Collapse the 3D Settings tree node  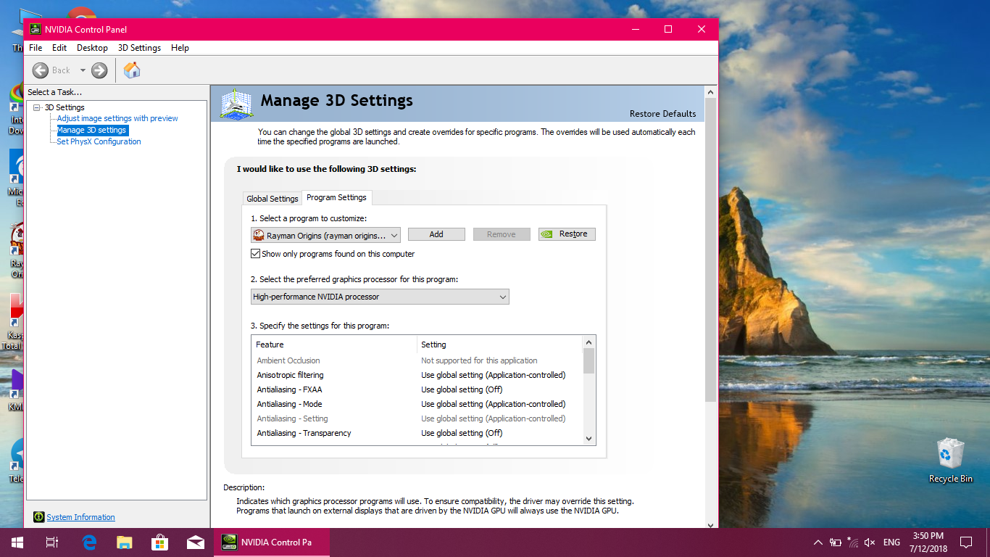coord(37,107)
